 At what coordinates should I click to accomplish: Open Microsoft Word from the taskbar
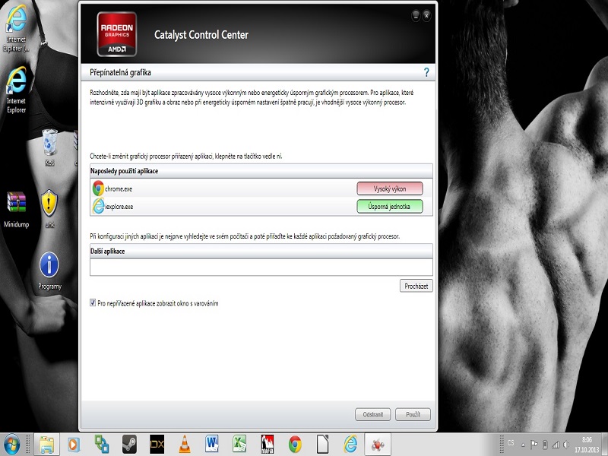[211, 444]
